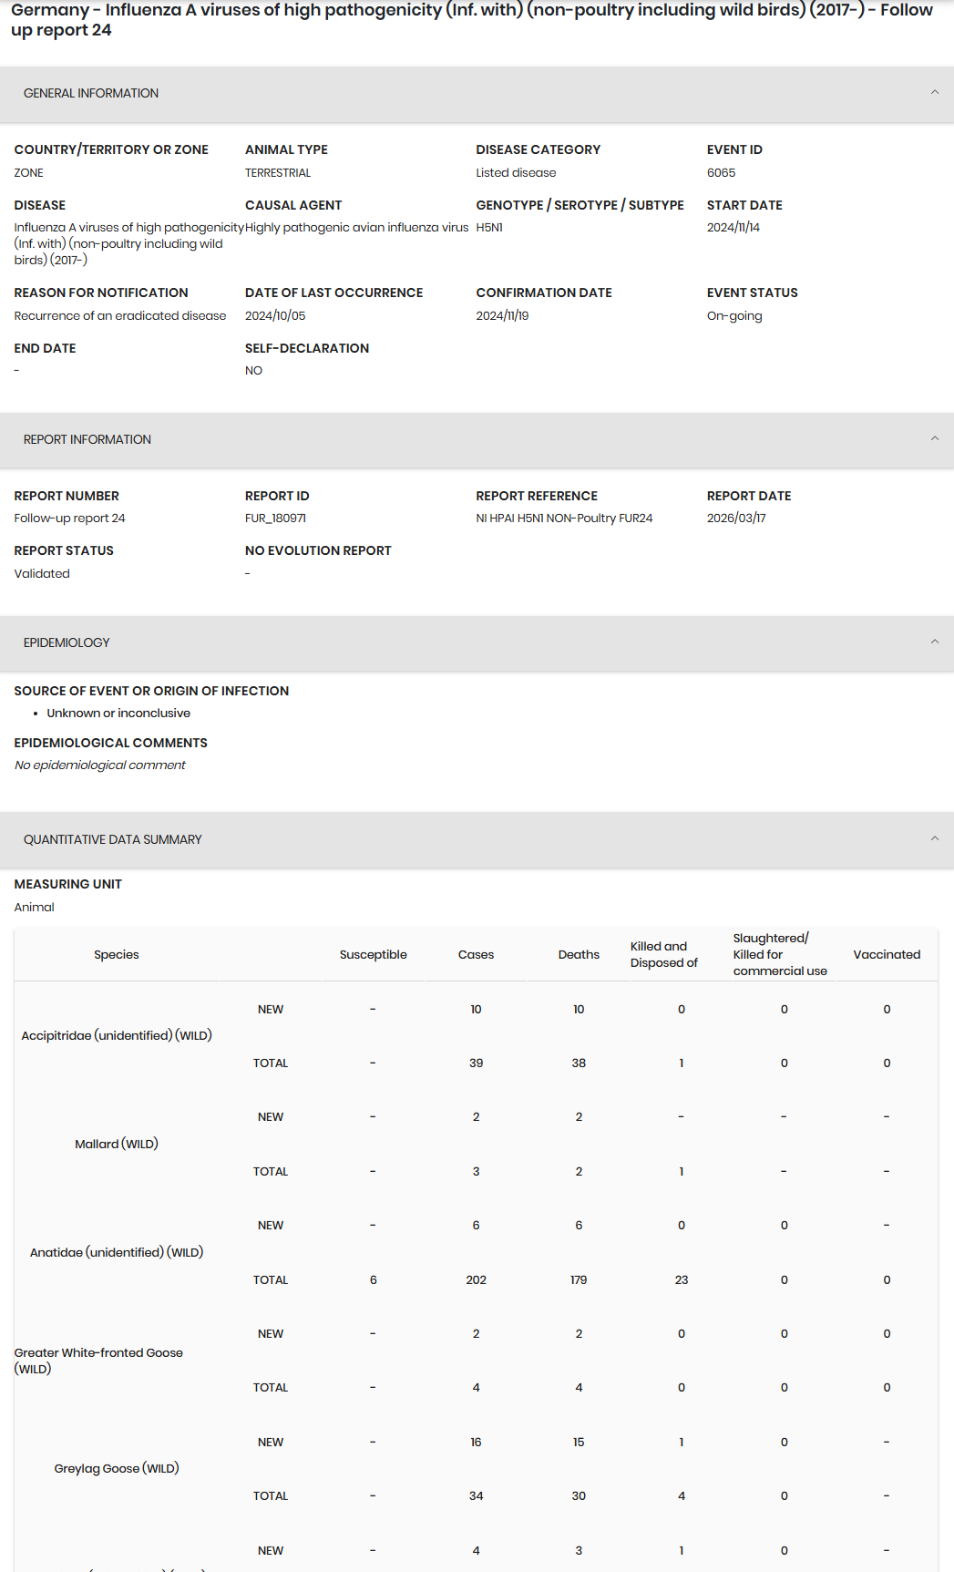
Task: Click the REPORT INFORMATION header title
Action: coord(87,439)
